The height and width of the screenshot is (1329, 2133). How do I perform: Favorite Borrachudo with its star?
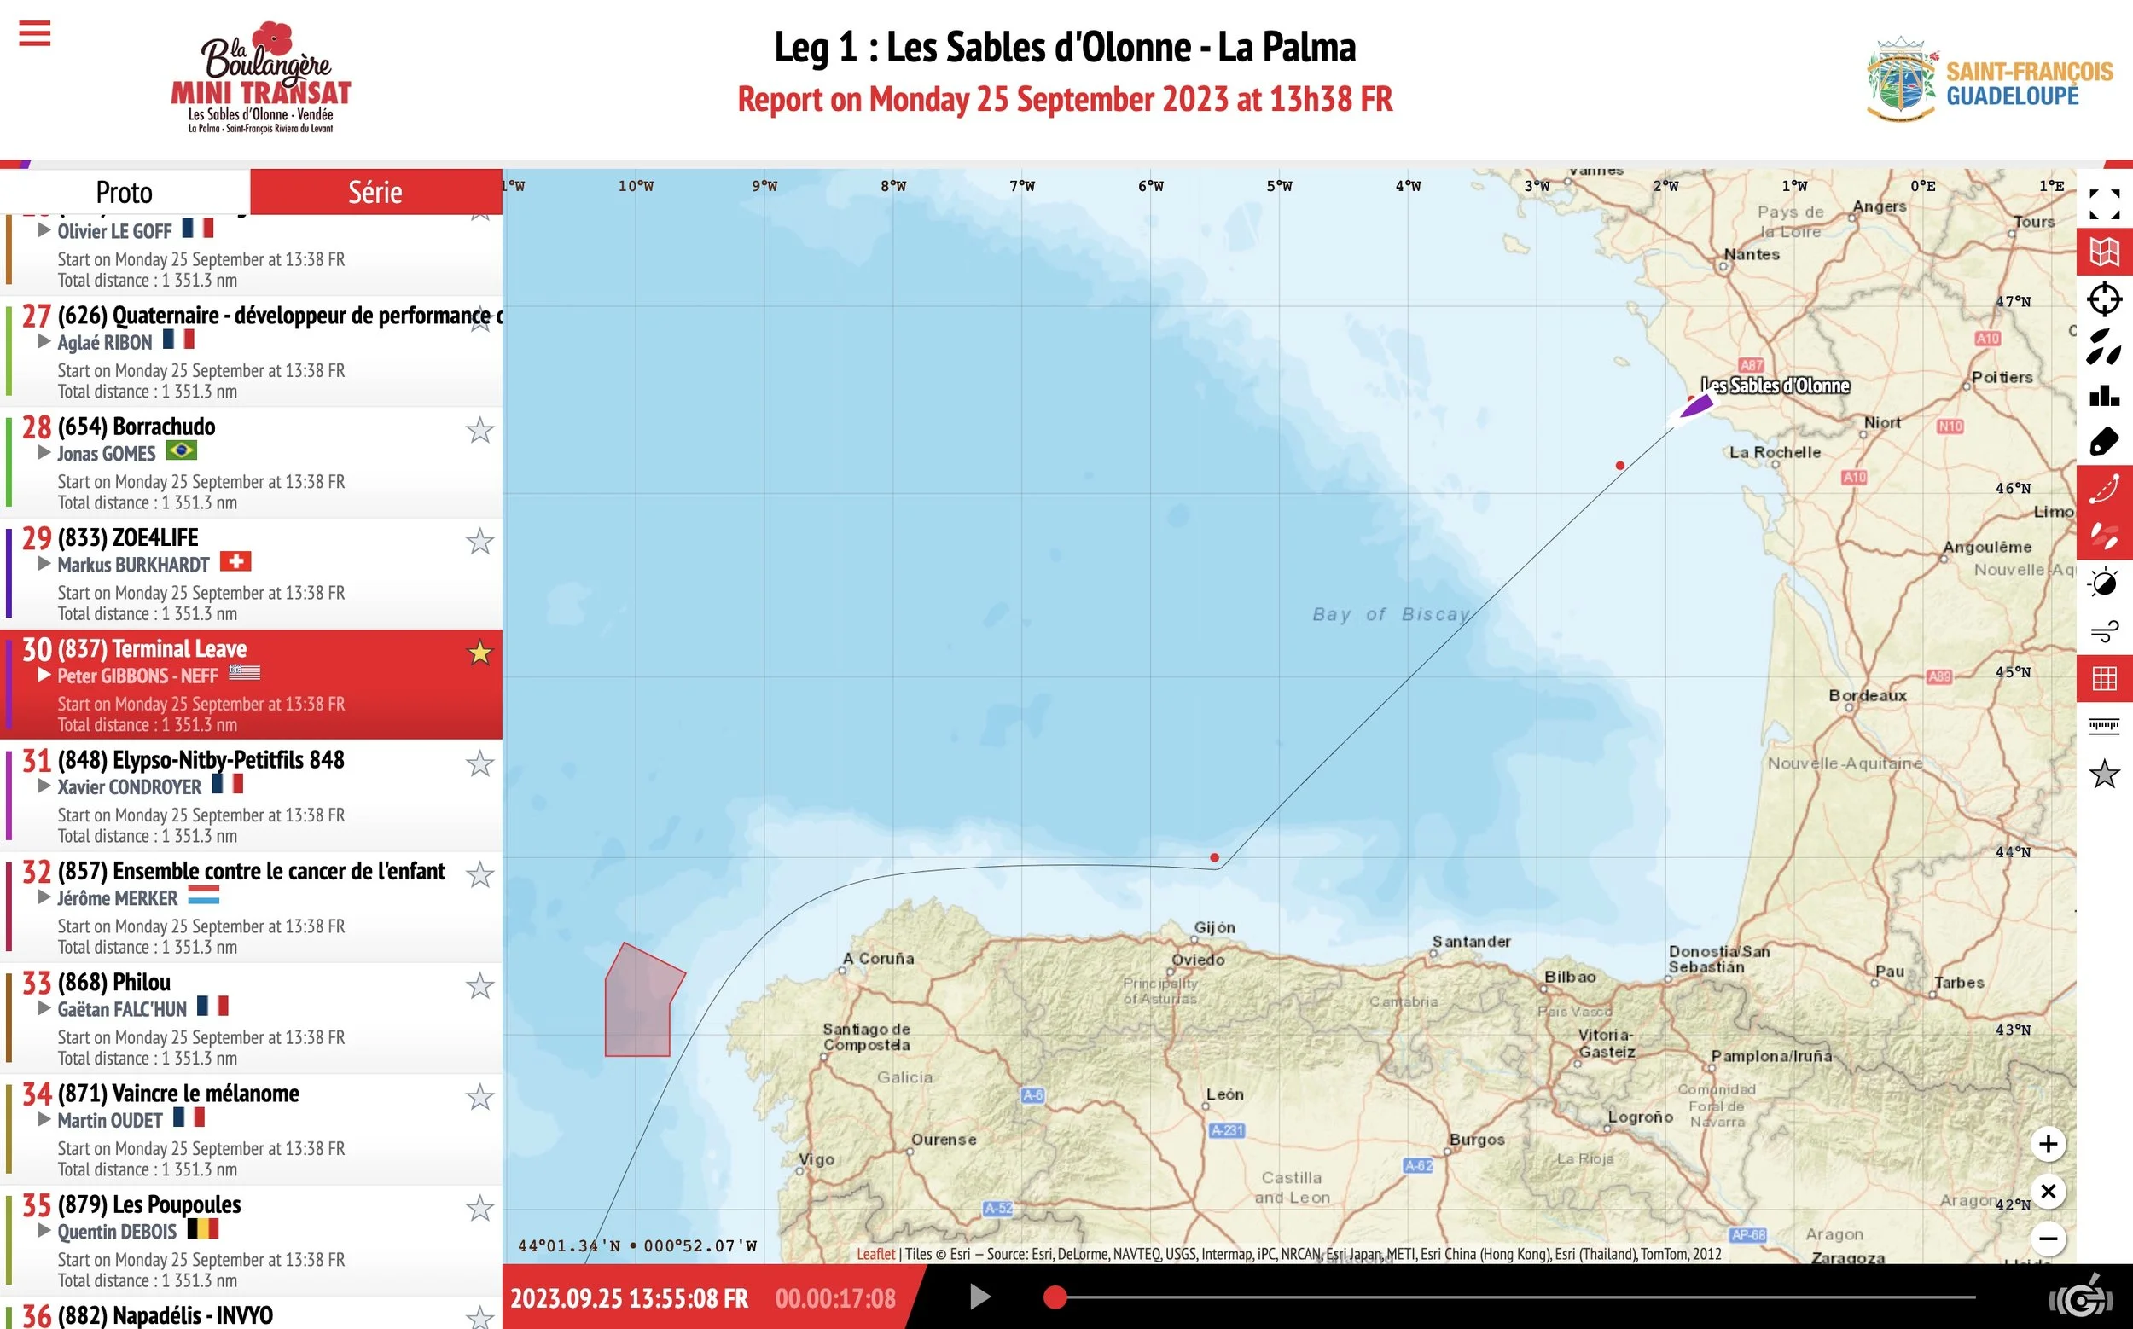pyautogui.click(x=479, y=431)
